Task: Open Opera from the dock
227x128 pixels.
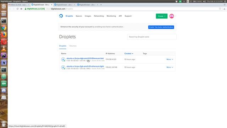Action: tap(4, 42)
